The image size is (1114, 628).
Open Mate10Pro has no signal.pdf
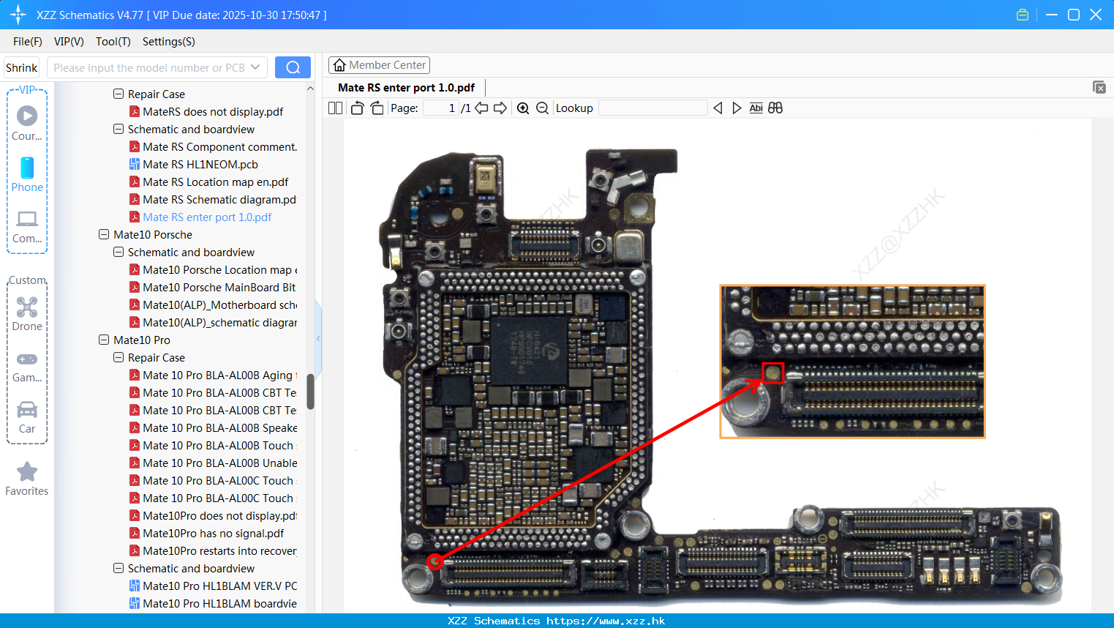click(x=207, y=534)
